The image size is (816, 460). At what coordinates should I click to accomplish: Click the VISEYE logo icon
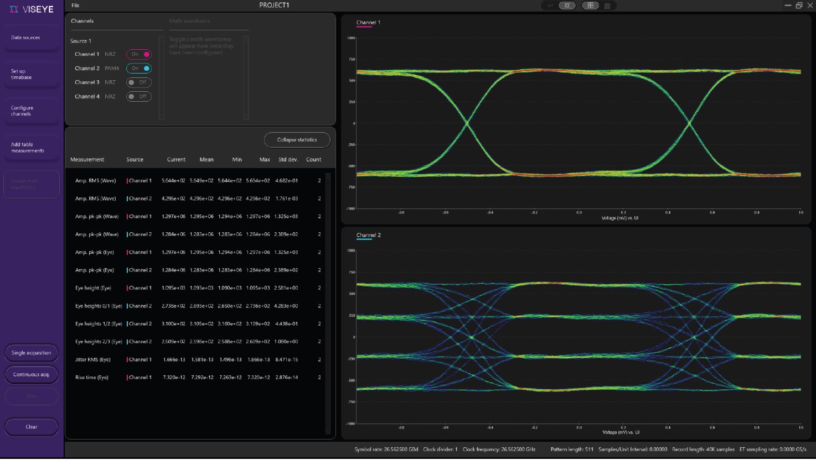point(14,9)
